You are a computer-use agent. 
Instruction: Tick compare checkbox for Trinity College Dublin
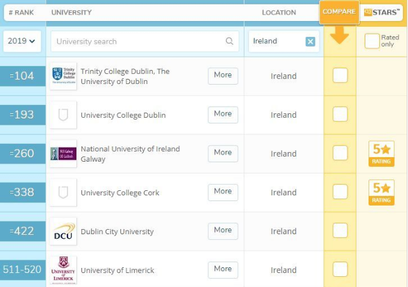(x=341, y=76)
